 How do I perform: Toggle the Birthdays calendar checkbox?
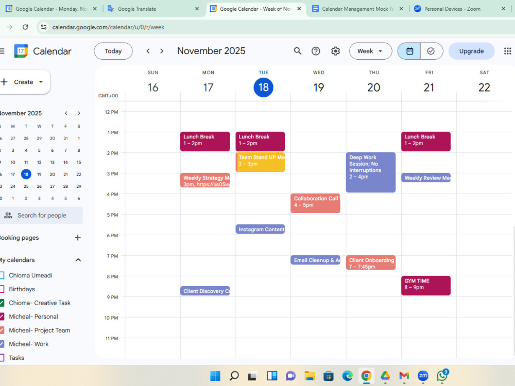click(x=2, y=289)
